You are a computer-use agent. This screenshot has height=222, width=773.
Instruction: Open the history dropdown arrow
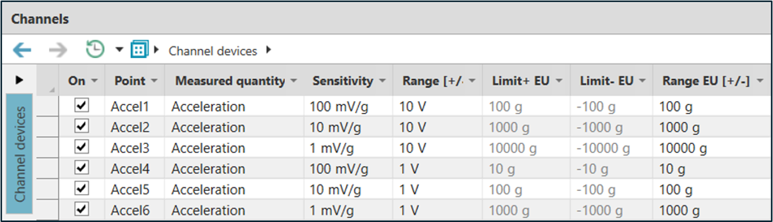tap(119, 50)
